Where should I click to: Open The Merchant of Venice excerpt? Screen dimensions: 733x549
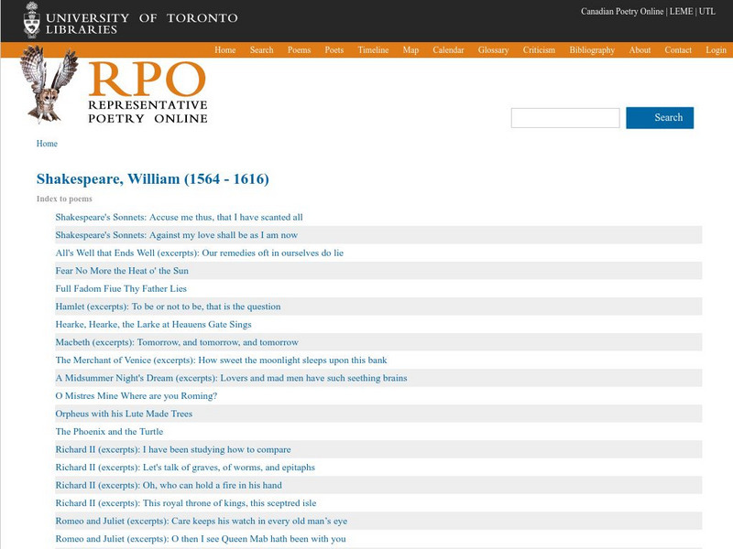click(x=221, y=360)
